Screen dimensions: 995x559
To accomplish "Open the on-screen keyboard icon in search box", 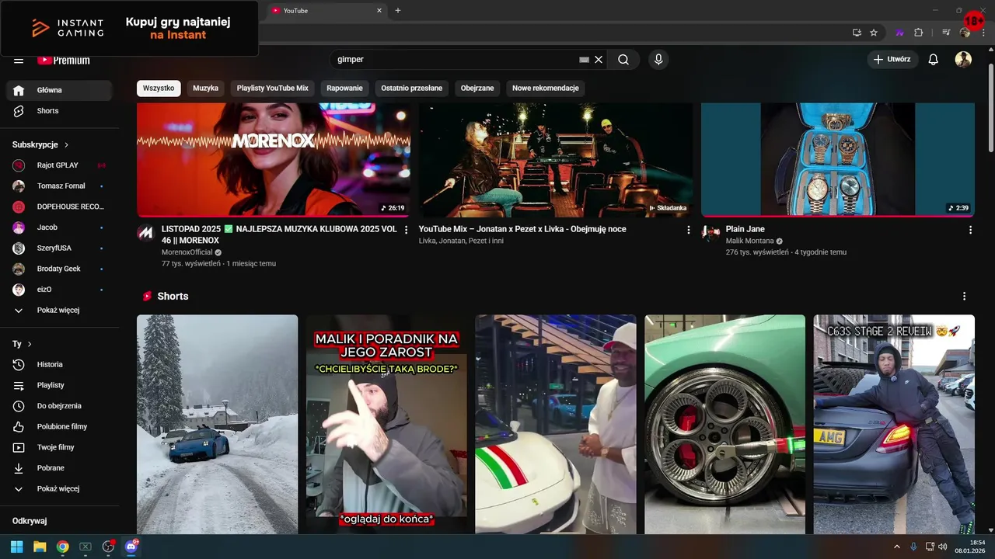I will (585, 60).
